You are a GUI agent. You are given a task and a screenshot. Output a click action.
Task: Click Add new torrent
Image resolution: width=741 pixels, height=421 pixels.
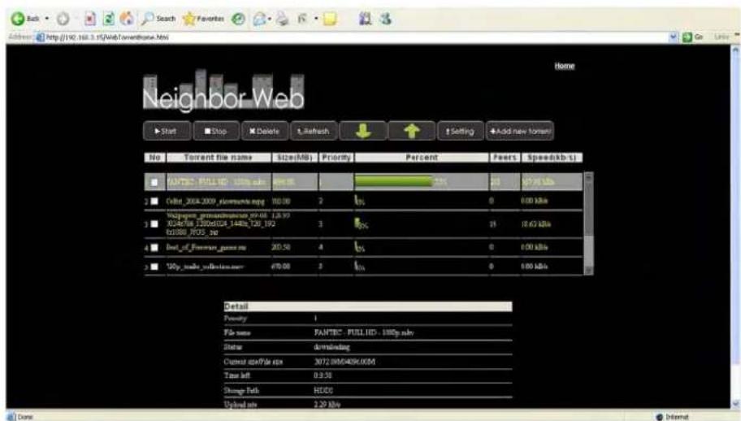click(x=519, y=130)
